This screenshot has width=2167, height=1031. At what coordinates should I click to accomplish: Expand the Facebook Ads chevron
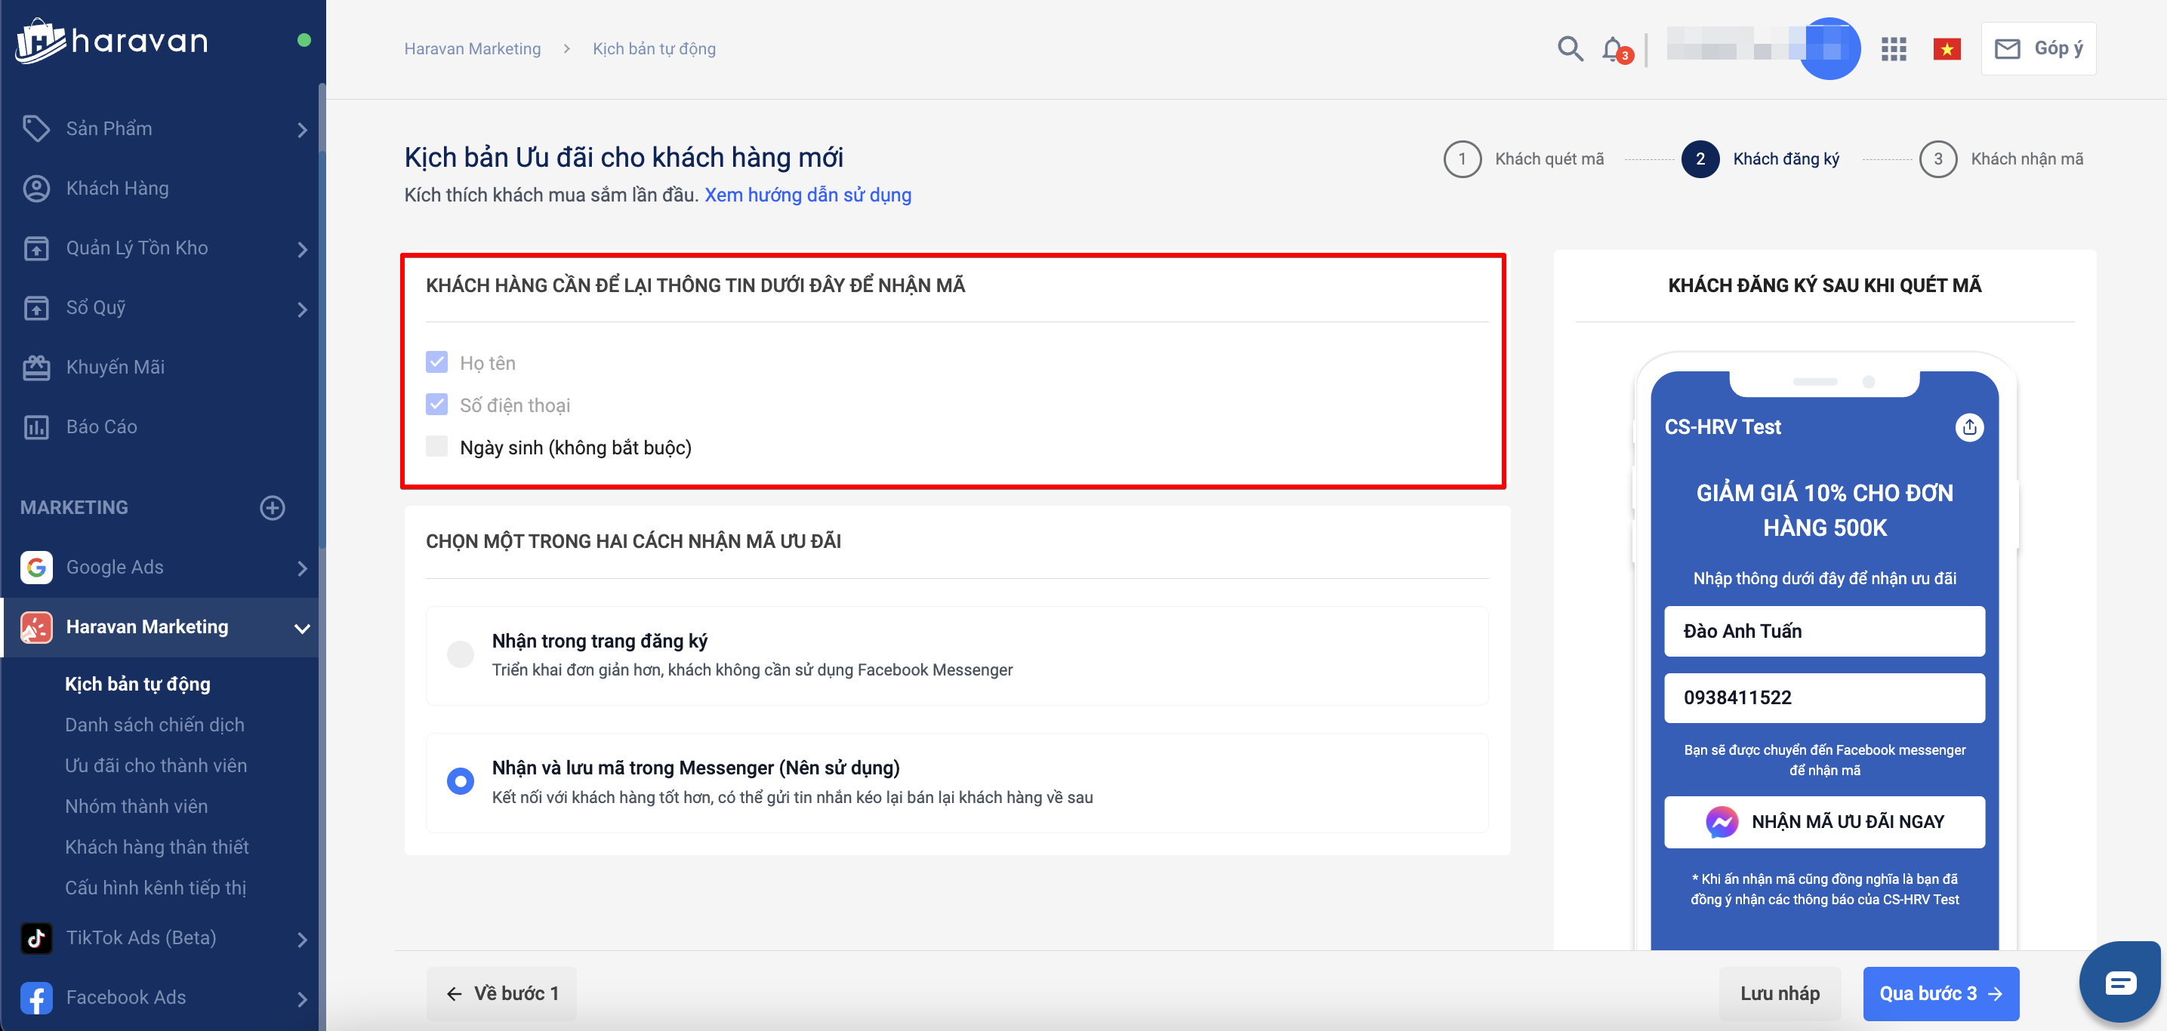pyautogui.click(x=302, y=999)
